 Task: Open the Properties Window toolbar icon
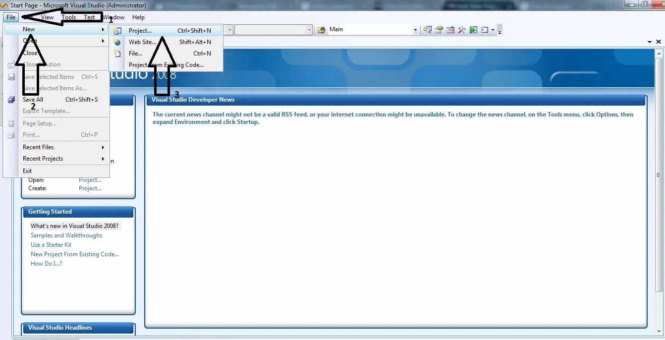click(x=439, y=30)
